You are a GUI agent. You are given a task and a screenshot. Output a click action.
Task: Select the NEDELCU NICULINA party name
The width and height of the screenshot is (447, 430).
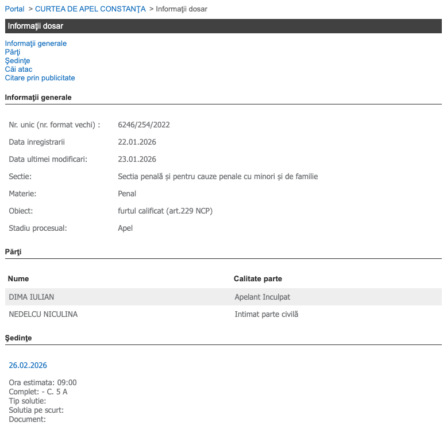coord(43,315)
